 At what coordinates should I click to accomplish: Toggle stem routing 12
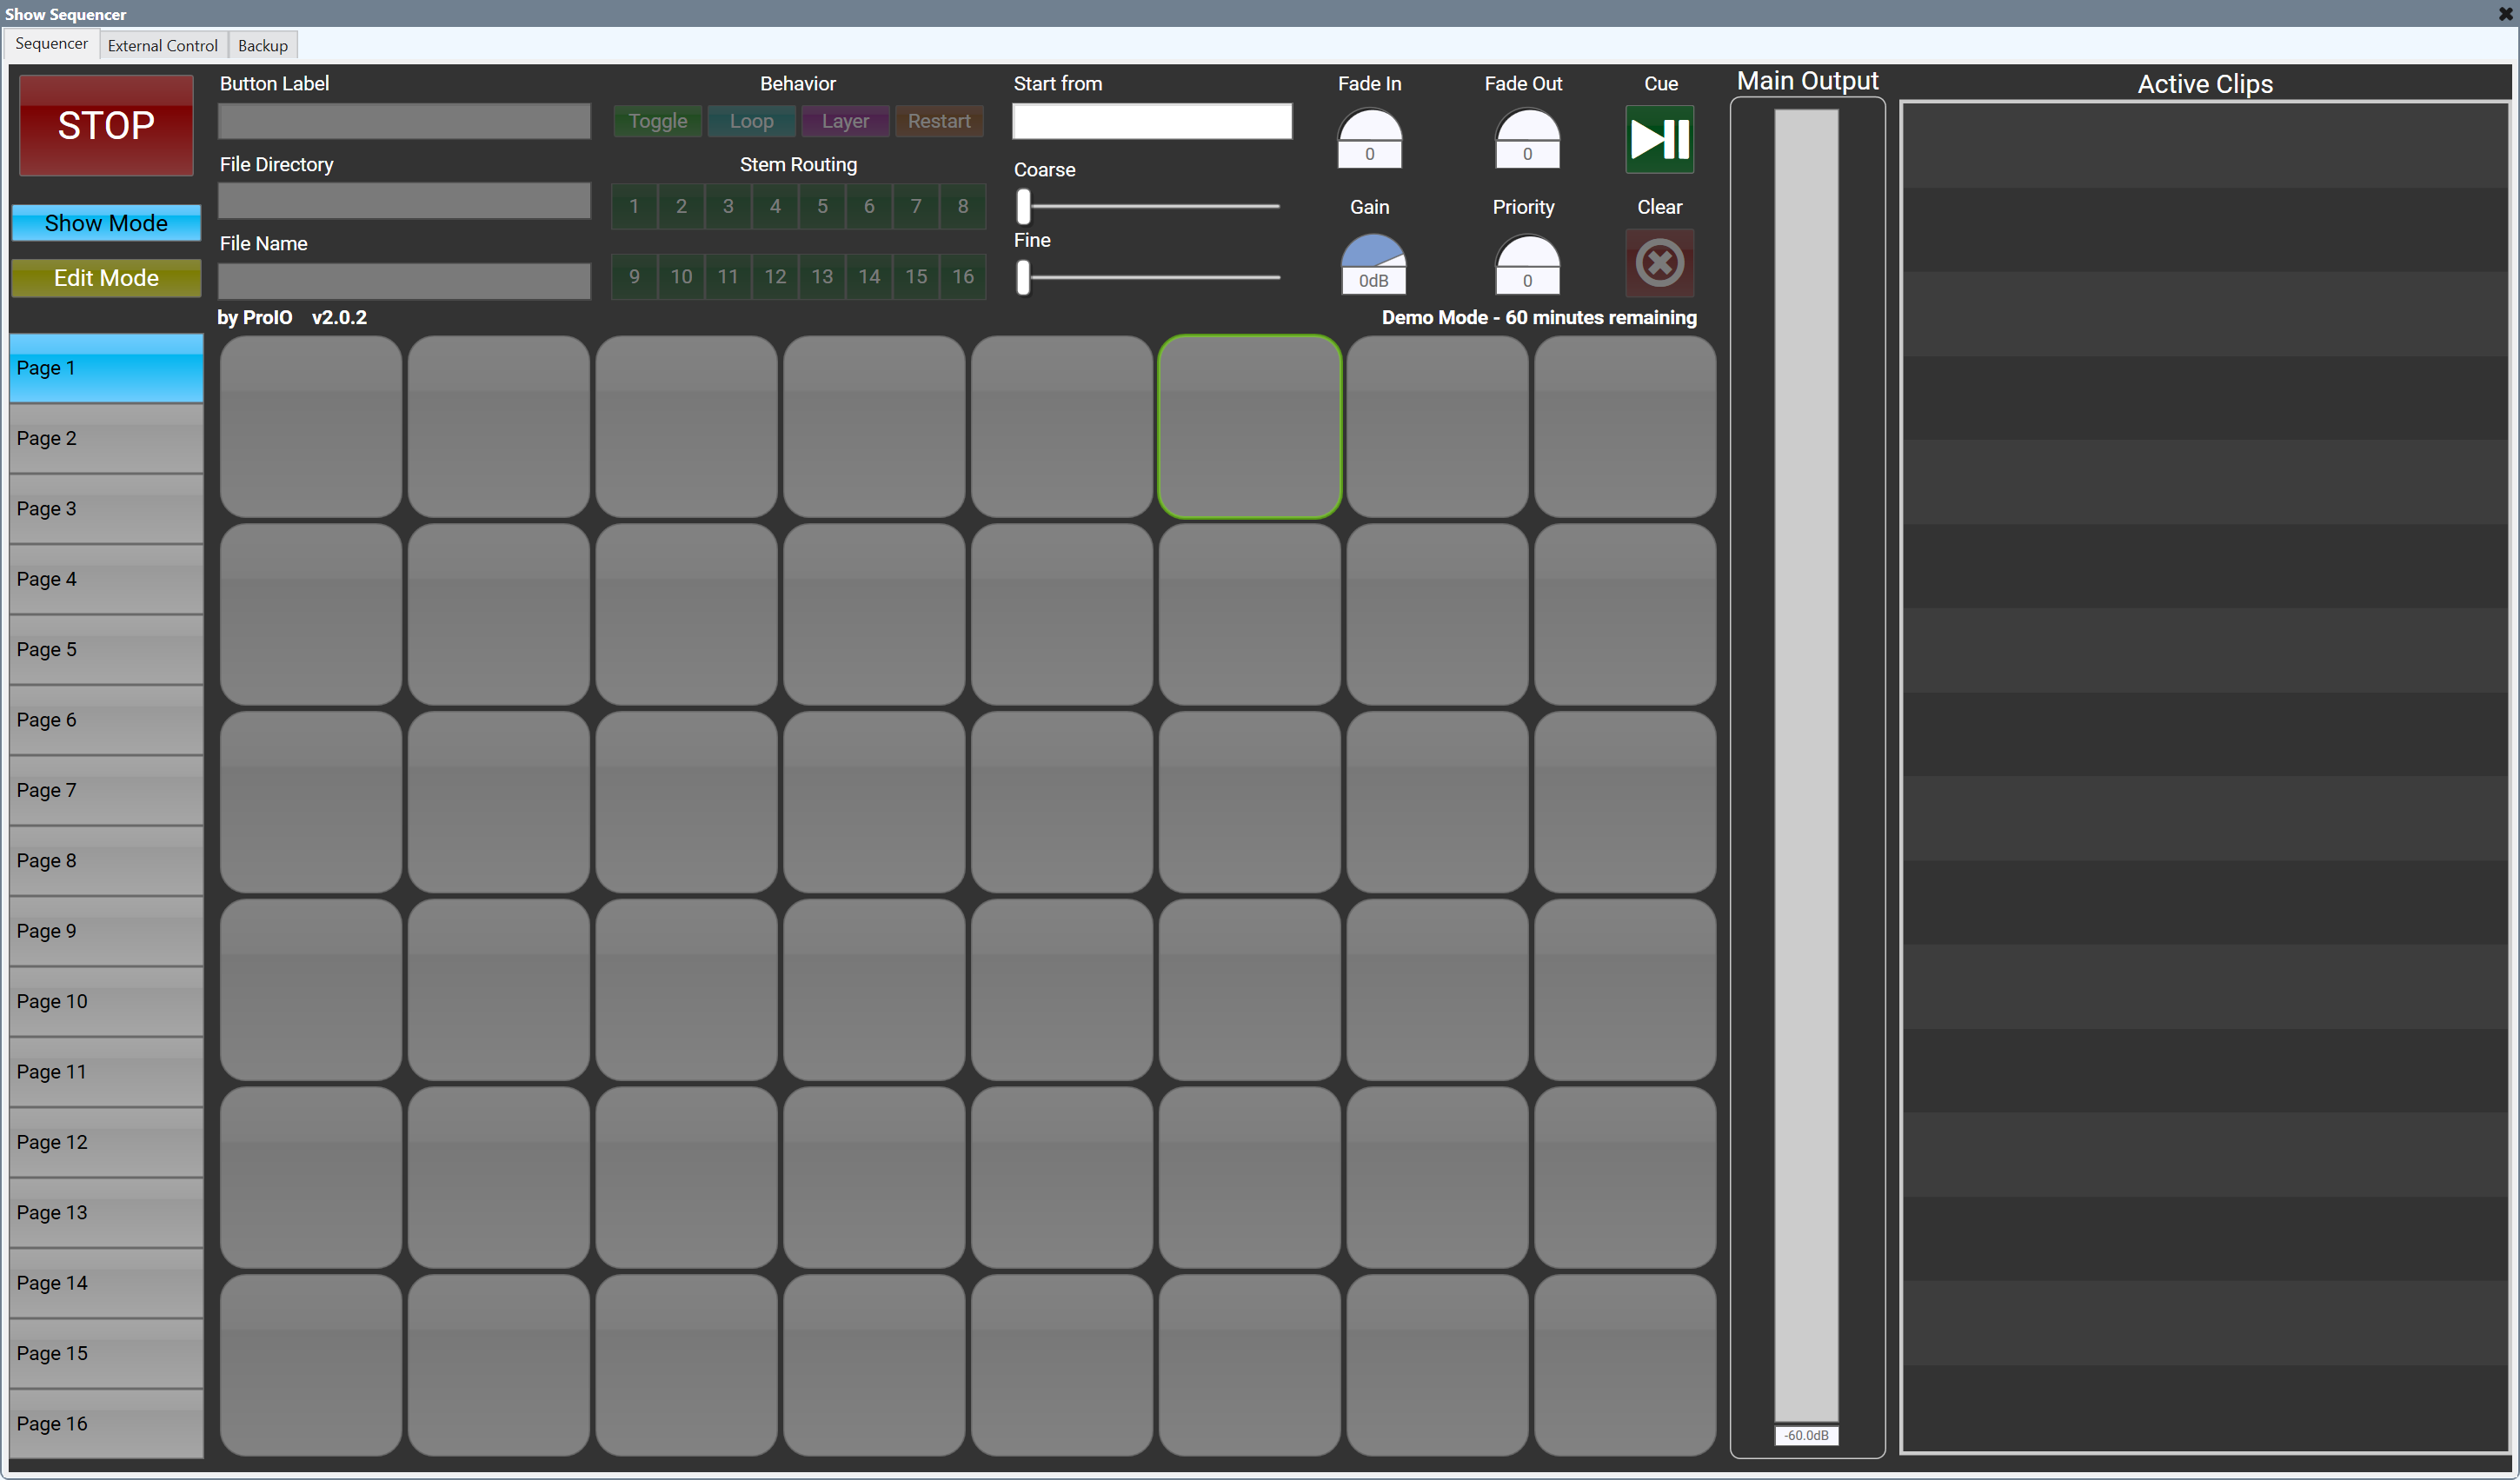click(x=775, y=277)
